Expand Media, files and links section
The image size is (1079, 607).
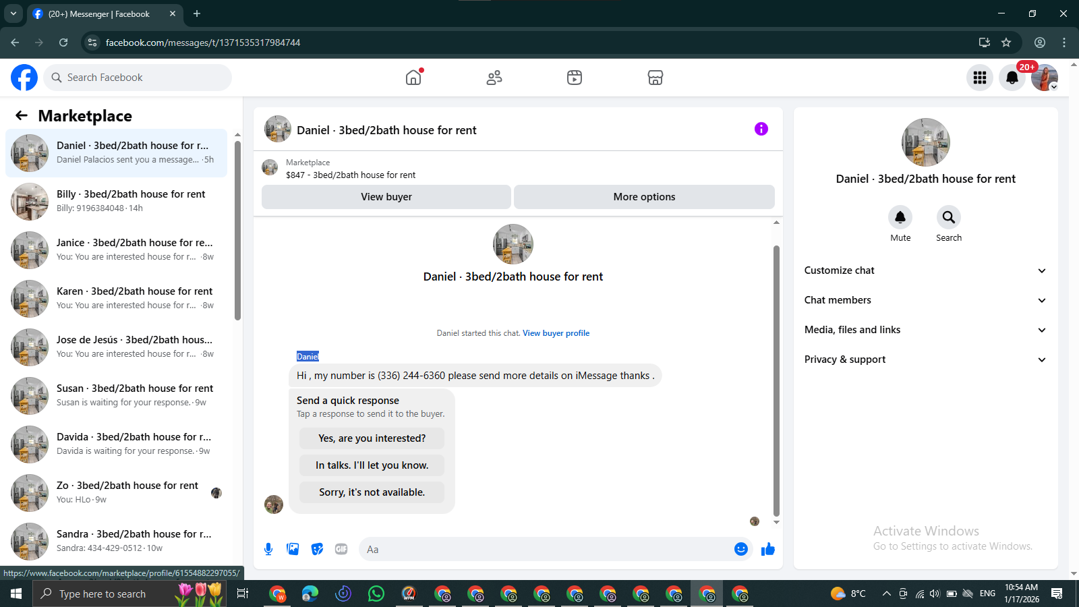point(926,330)
